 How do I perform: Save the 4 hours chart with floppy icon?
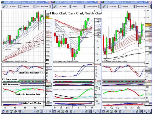tap(20, 111)
